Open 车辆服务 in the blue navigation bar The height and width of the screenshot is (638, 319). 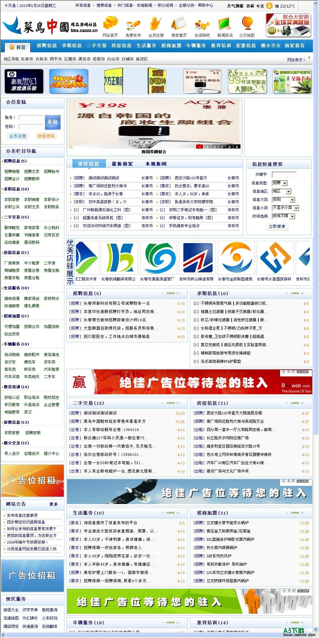(196, 46)
